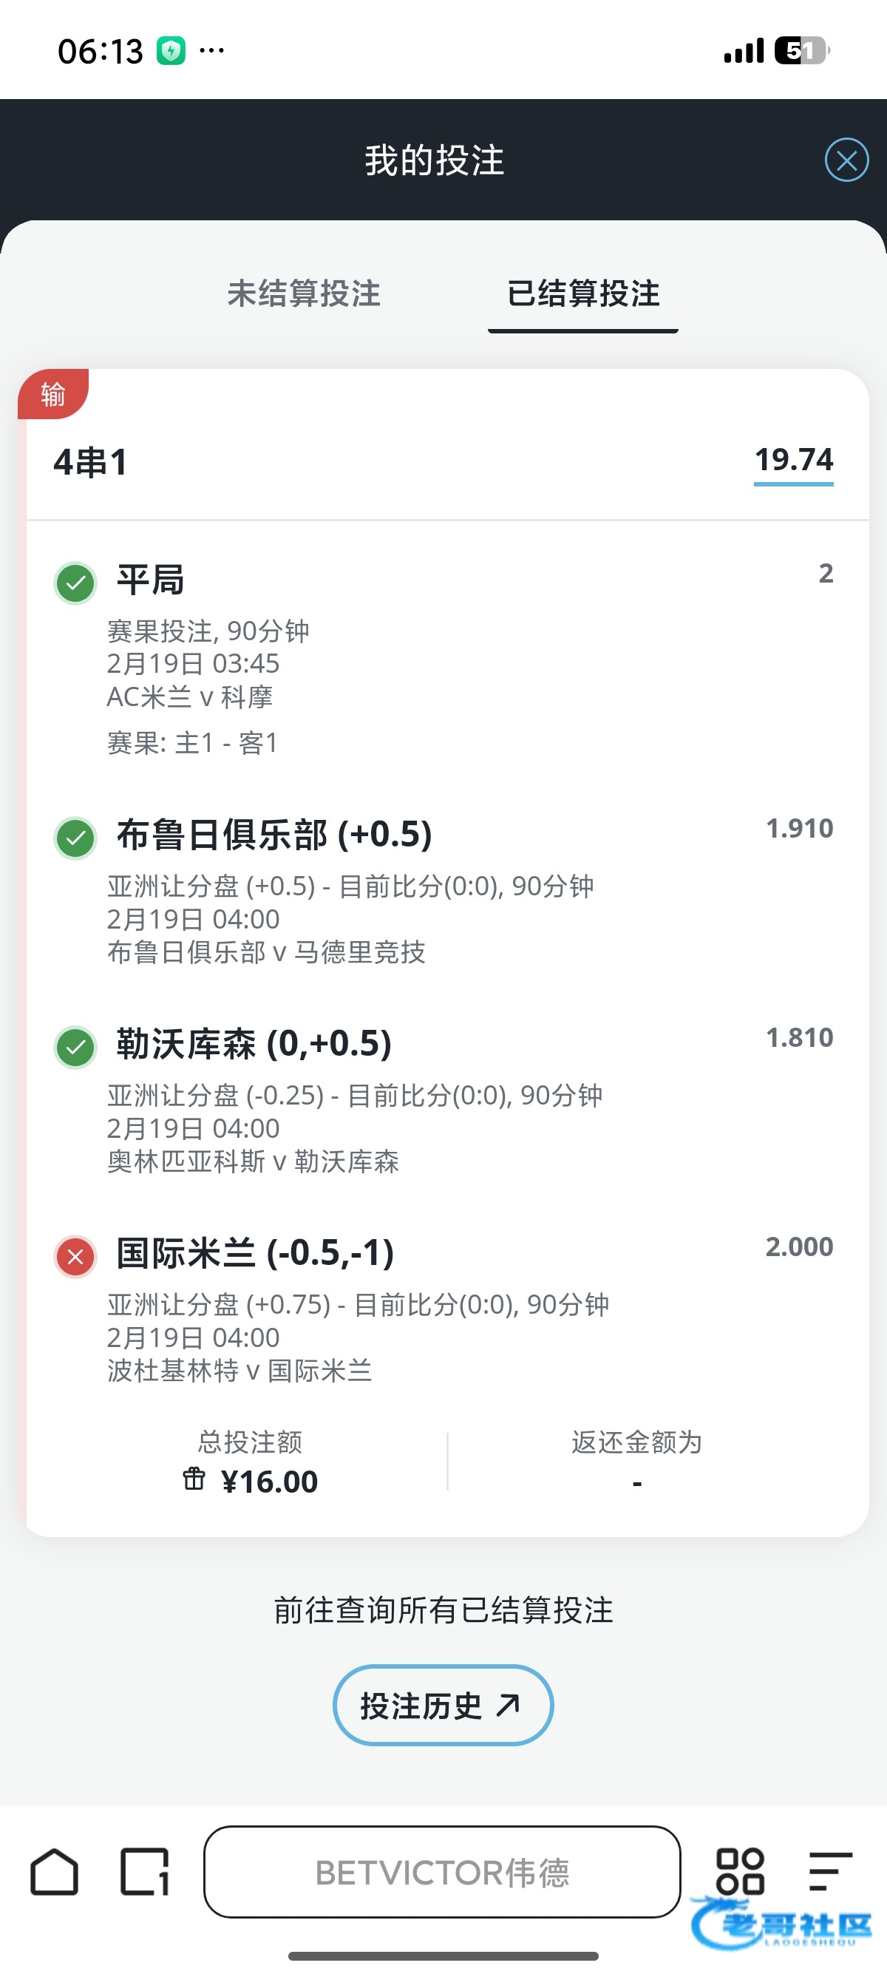The image size is (887, 1974).
Task: Select the 国际米兰 (-0.5,-1) selection
Action: [x=255, y=1253]
